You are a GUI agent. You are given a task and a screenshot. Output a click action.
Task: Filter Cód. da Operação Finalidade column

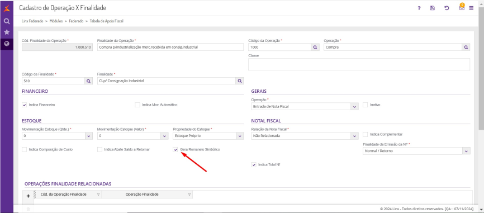[x=98, y=195]
